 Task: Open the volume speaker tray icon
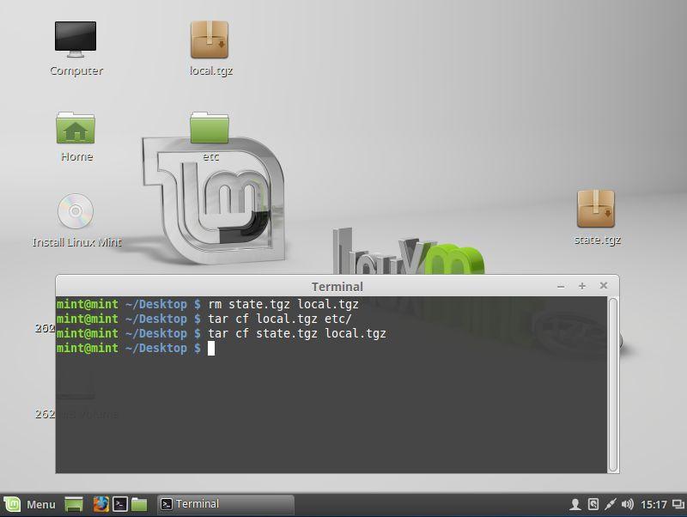628,504
